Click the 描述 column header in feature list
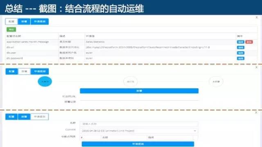Viewport: 262px width, 147px height. click(151, 138)
